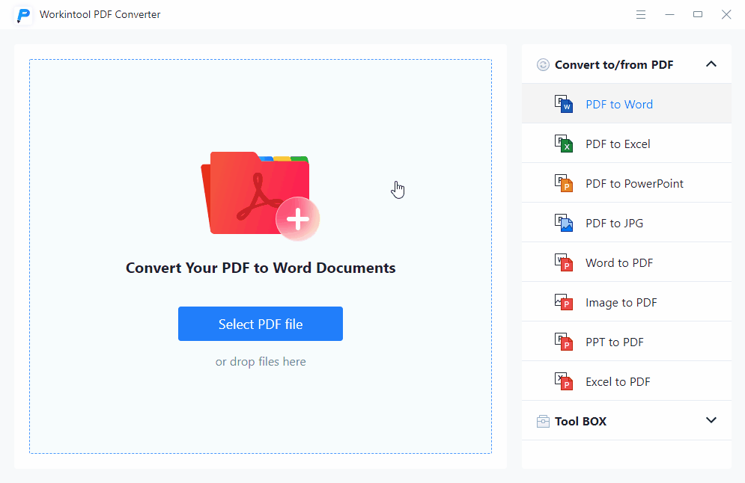
Task: Close the Workintool PDF Converter window
Action: pyautogui.click(x=726, y=15)
